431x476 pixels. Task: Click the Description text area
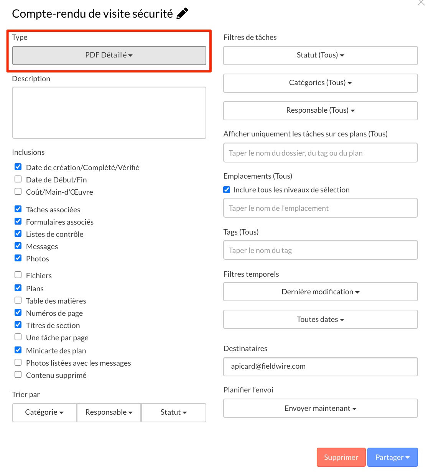click(x=109, y=113)
